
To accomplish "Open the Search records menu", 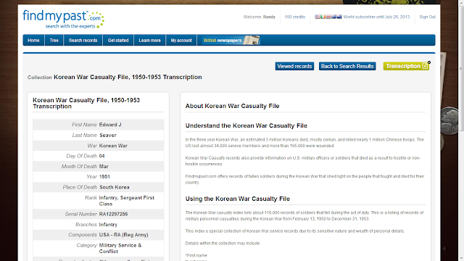I will [x=83, y=41].
